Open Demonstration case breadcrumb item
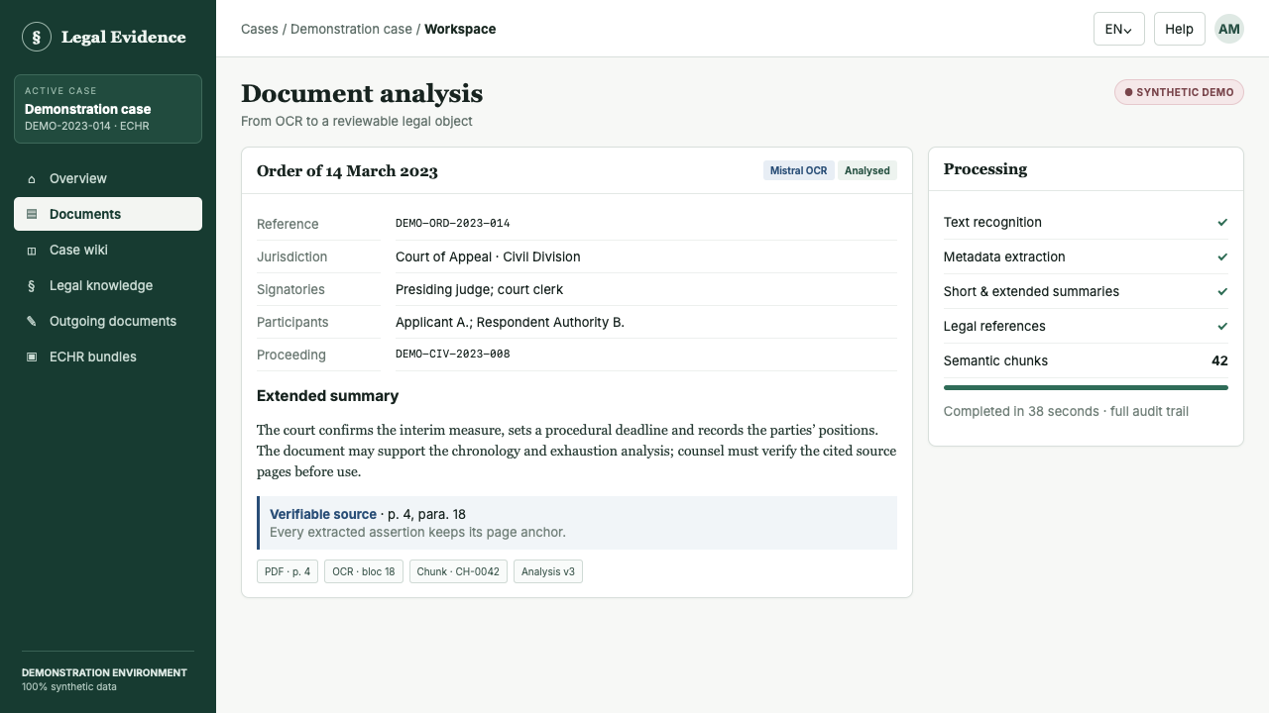Viewport: 1269px width, 713px height. tap(351, 29)
